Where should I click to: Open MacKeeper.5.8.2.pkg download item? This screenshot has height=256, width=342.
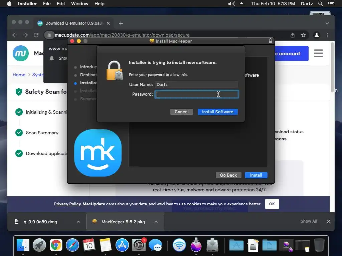pyautogui.click(x=123, y=222)
